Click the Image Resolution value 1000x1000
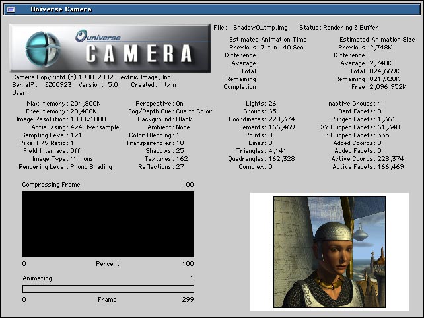The width and height of the screenshot is (424, 318). coord(88,119)
